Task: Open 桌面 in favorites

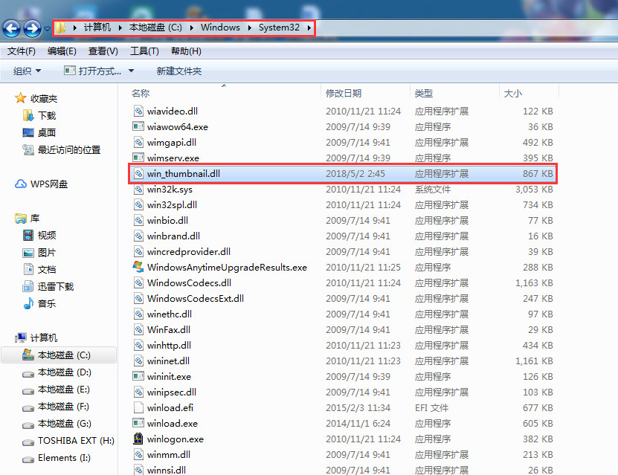Action: coord(39,133)
